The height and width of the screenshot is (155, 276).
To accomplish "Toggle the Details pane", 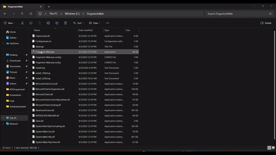I will (x=266, y=23).
